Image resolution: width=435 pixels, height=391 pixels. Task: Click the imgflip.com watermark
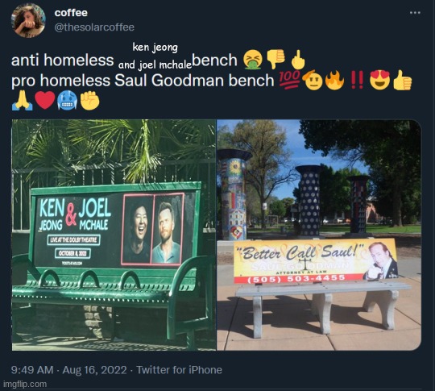(25, 384)
